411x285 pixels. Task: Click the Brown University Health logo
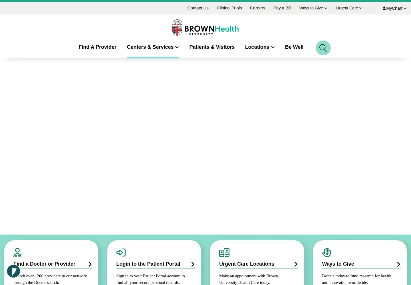(205, 28)
